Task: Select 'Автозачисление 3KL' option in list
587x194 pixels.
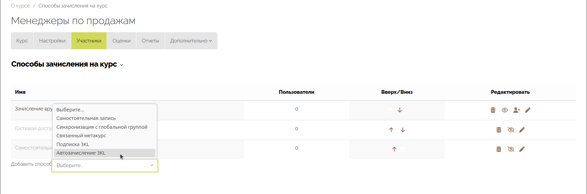Action: point(81,153)
